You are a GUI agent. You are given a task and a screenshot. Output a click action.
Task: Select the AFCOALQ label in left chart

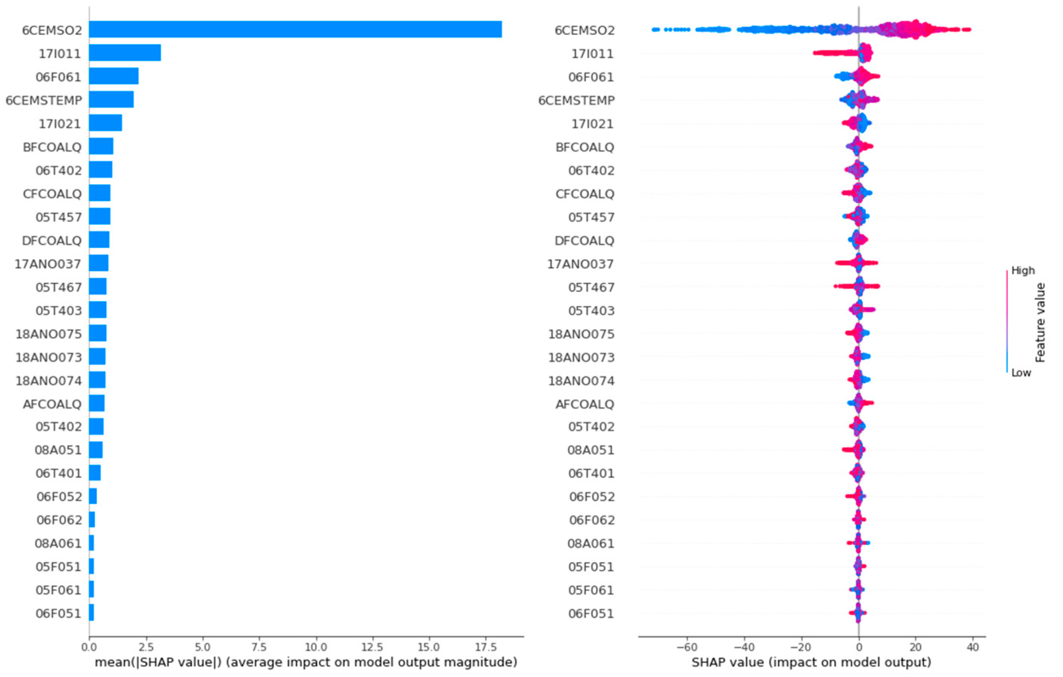coord(52,404)
